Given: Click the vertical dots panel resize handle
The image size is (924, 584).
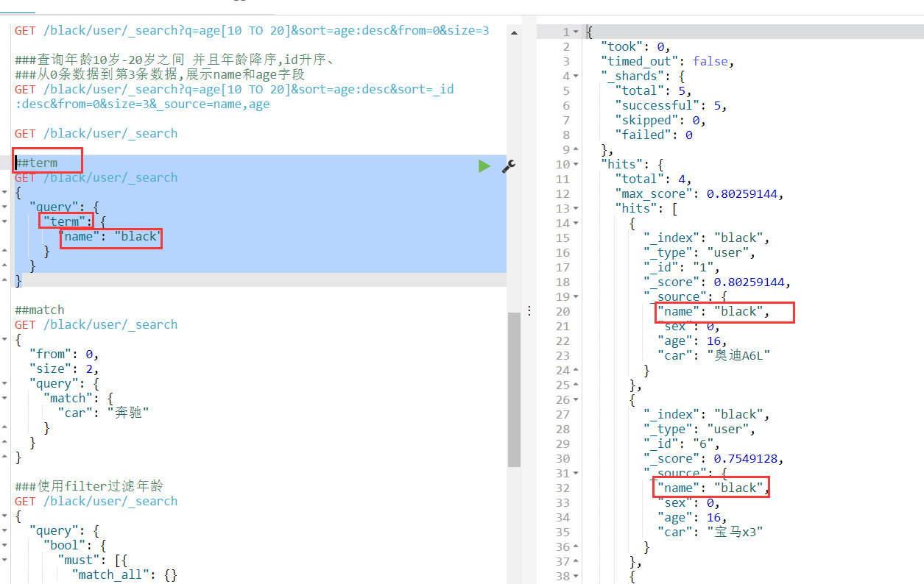Looking at the screenshot, I should [529, 311].
